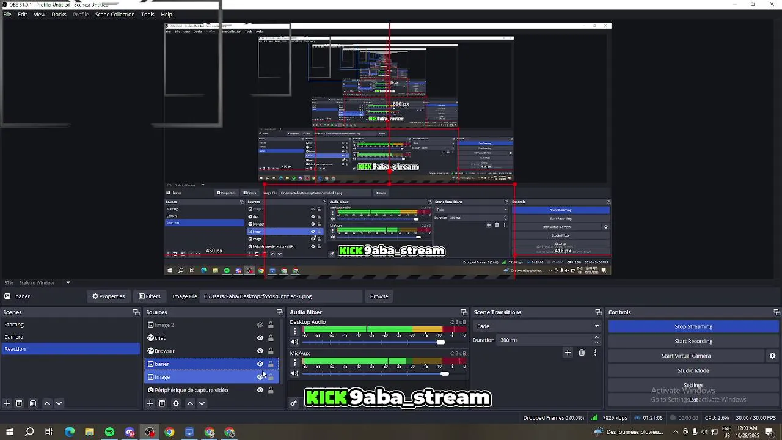Open the Fade transition dropdown
This screenshot has width=782, height=440.
[x=538, y=326]
